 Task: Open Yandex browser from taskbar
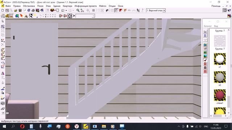tap(76, 126)
